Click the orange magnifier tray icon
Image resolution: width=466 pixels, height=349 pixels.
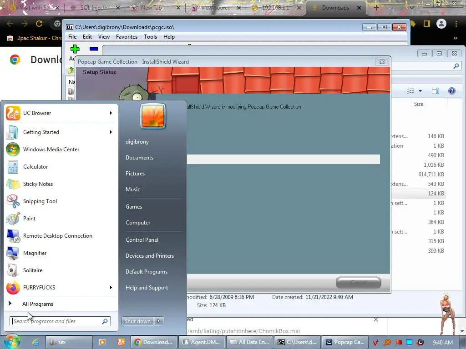click(x=387, y=343)
